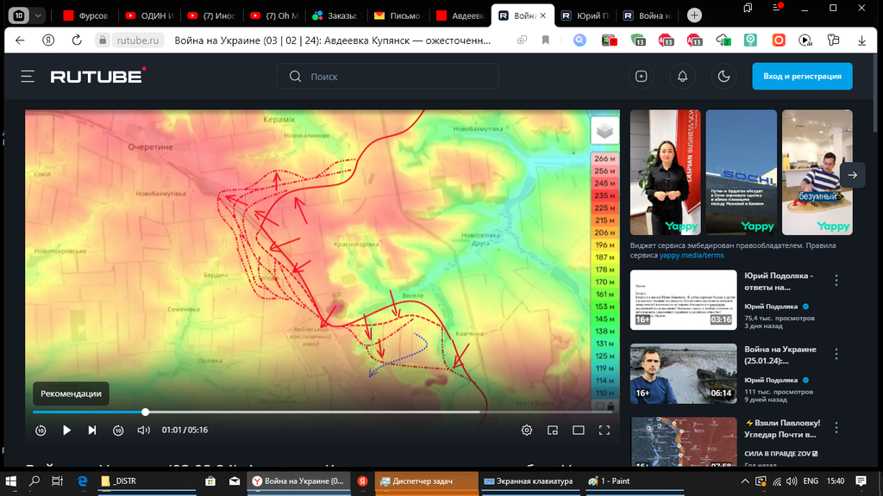Screen dimensions: 883x496
Task: Switch to the Юрий П RUTUBE tab
Action: 586,15
